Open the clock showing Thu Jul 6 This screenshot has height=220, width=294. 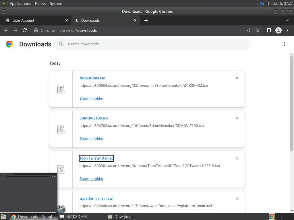[x=279, y=3]
